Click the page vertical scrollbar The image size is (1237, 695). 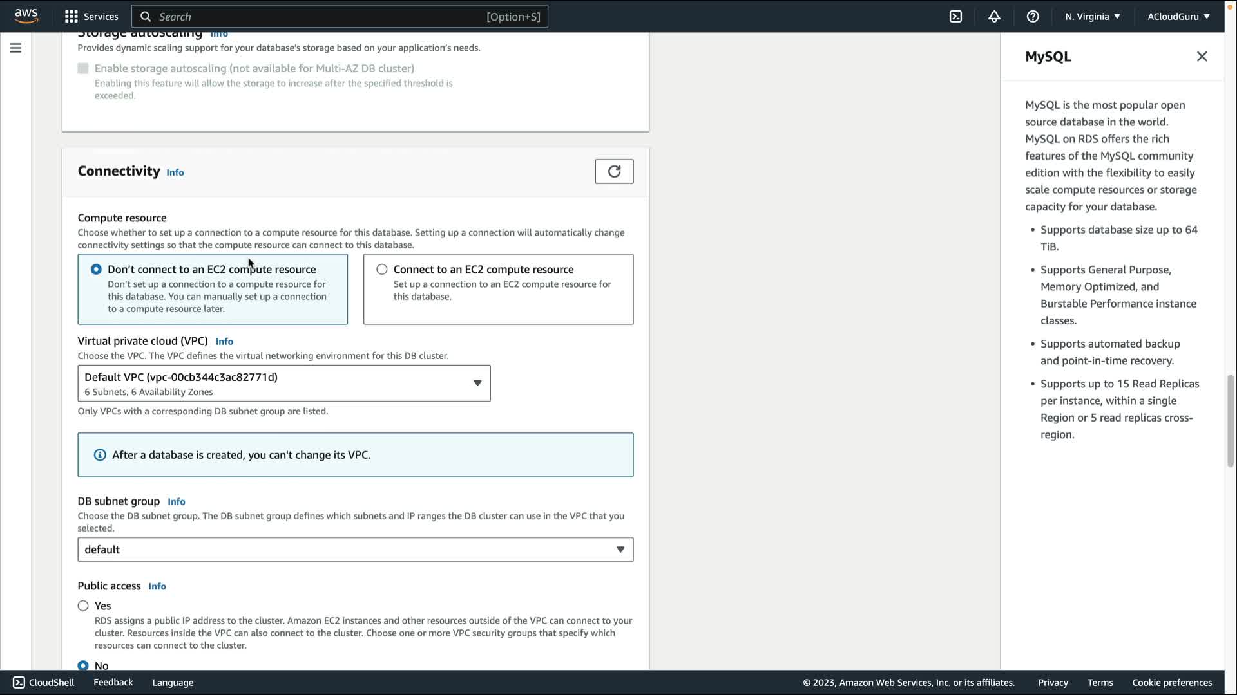(1230, 422)
